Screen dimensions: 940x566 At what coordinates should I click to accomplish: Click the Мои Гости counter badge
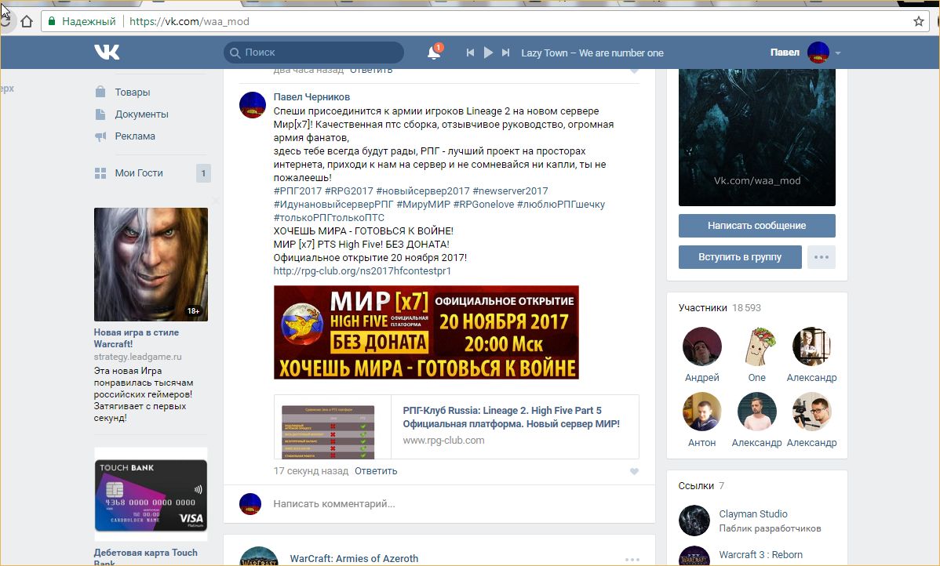pyautogui.click(x=203, y=173)
